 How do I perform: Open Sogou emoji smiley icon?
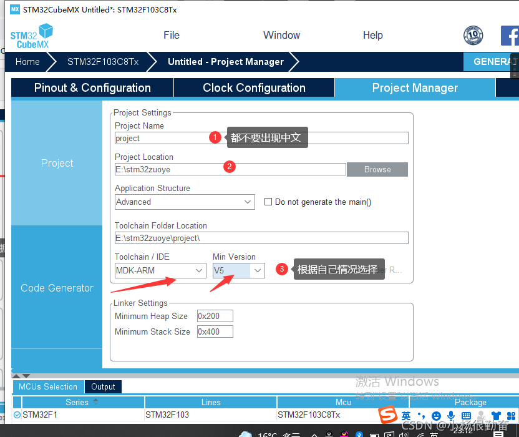tap(436, 416)
